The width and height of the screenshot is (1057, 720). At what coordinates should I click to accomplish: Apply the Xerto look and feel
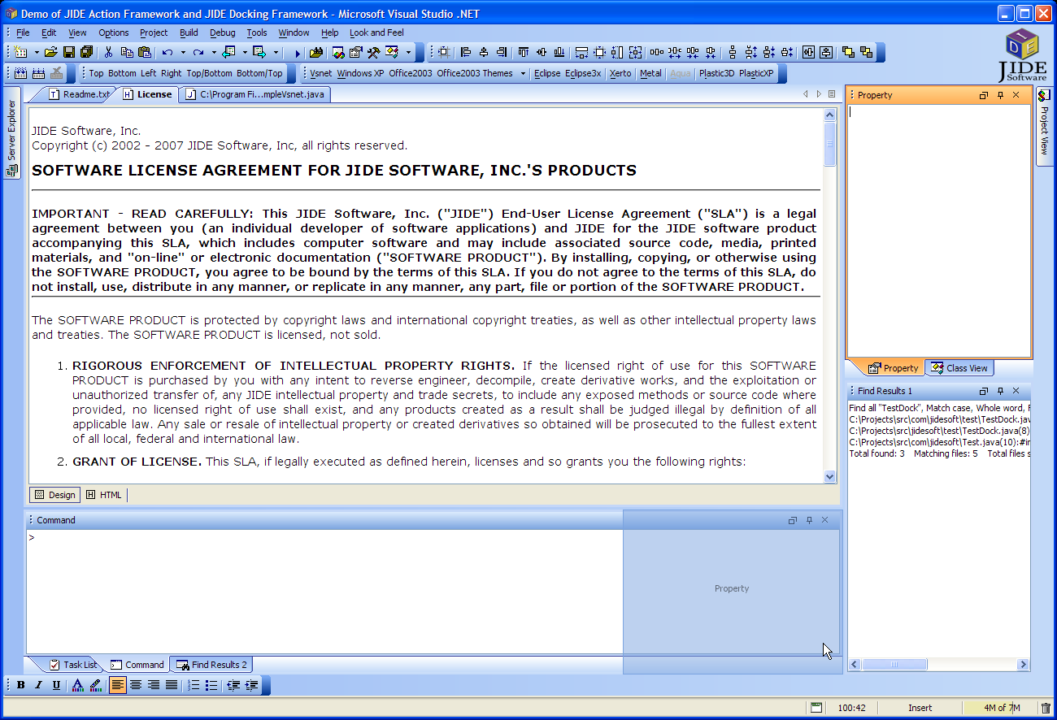click(620, 73)
